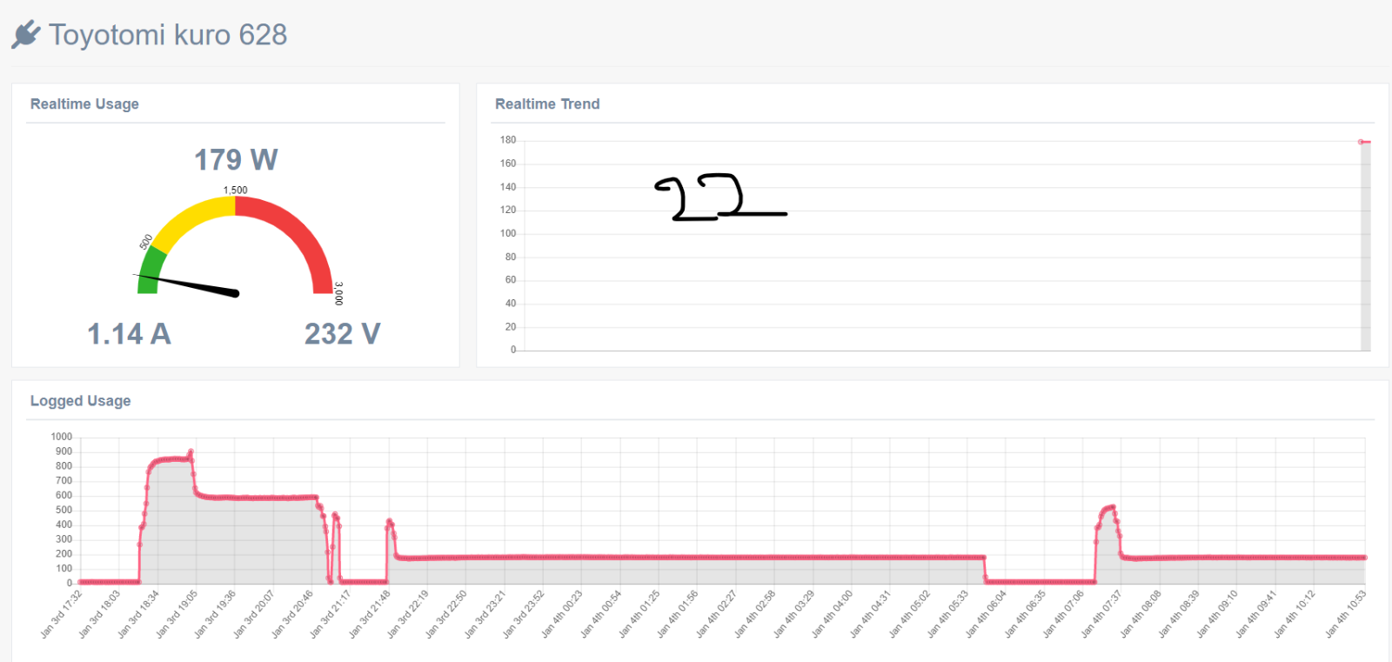
Task: Click the Realtime Usage panel heading
Action: (x=84, y=104)
